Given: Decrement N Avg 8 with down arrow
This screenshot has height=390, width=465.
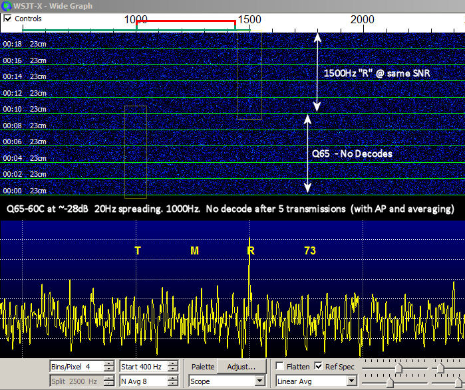Looking at the screenshot, I should point(172,384).
